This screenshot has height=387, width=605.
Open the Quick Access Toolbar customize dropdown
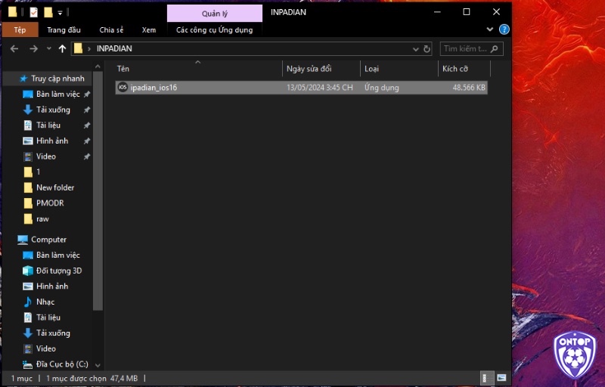pyautogui.click(x=60, y=13)
